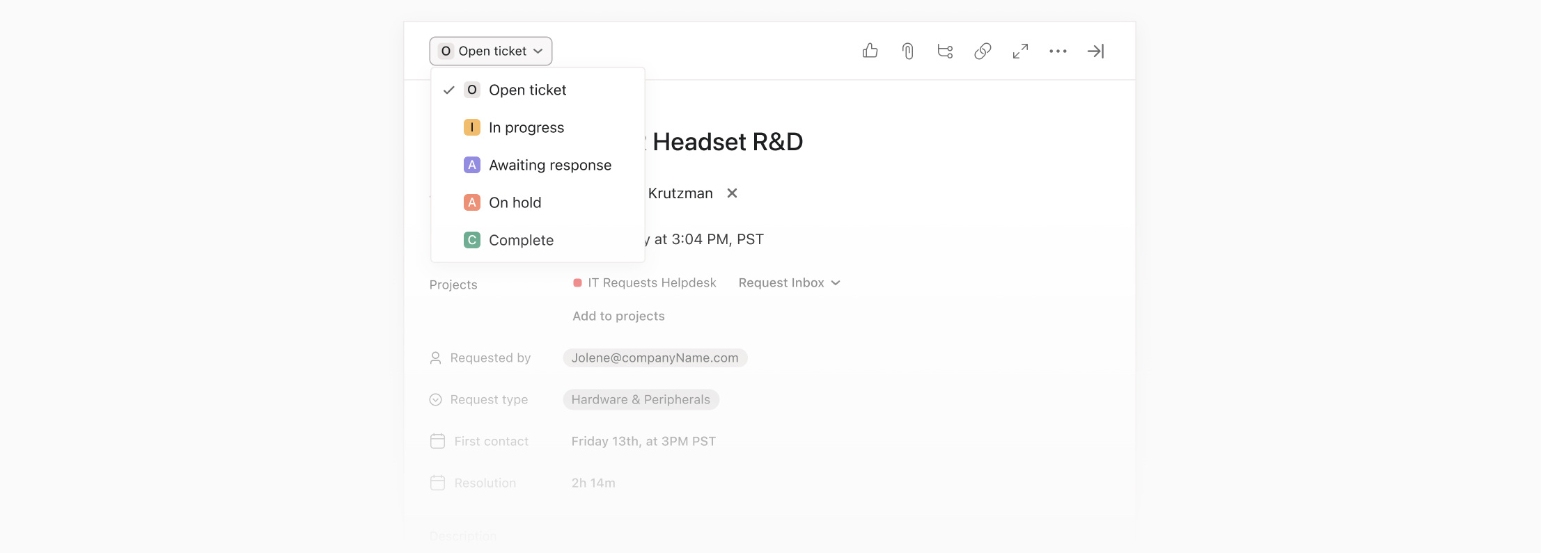Click the 2h 14m resolution value
Viewport: 1541px width, 553px height.
[x=593, y=483]
